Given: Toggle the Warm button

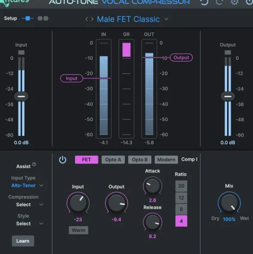Looking at the screenshot, I should 78,230.
